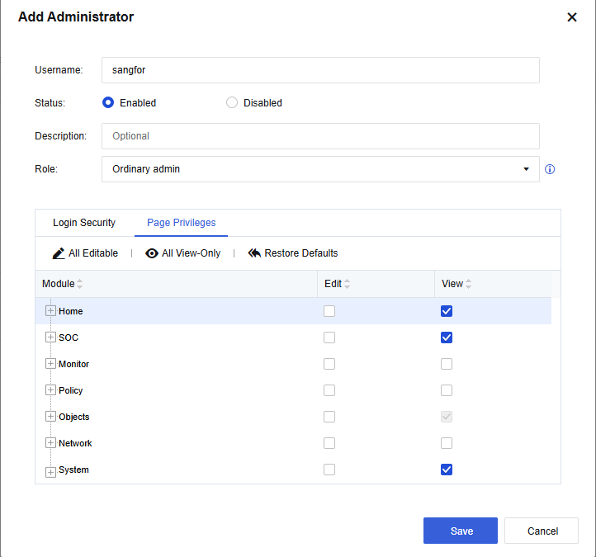Sort by View column arrows
Image resolution: width=596 pixels, height=557 pixels.
tap(469, 284)
